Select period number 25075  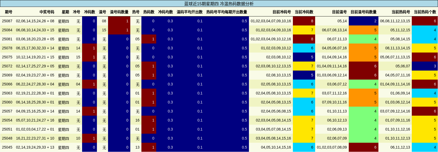click(7, 57)
